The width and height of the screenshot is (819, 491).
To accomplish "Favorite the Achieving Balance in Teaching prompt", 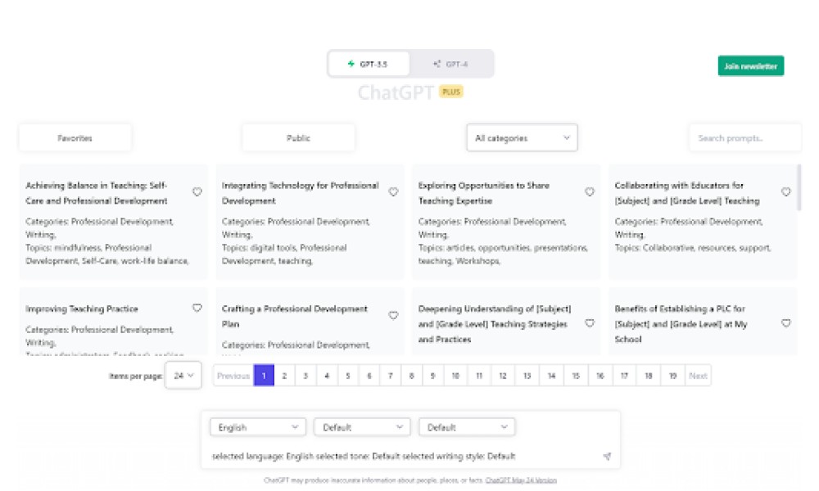I will coord(197,192).
